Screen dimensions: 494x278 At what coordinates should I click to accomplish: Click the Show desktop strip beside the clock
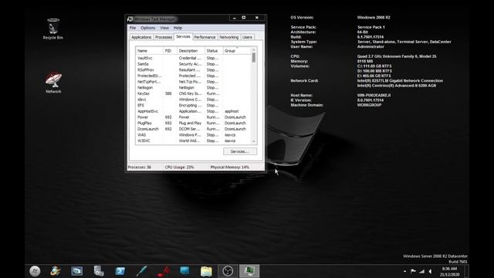[466, 271]
